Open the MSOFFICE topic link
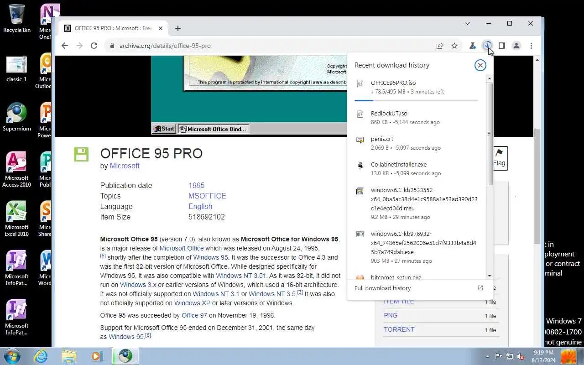The width and height of the screenshot is (584, 365). pos(207,196)
